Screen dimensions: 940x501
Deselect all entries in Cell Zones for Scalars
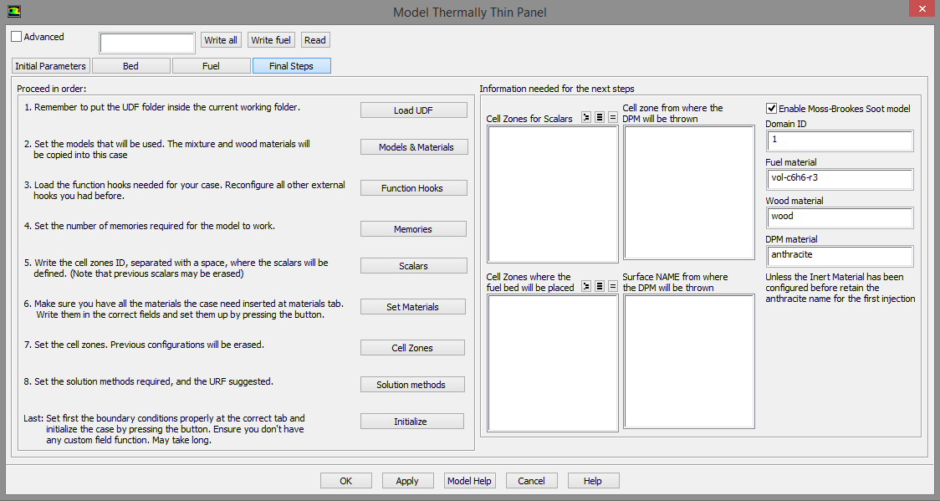pyautogui.click(x=613, y=117)
